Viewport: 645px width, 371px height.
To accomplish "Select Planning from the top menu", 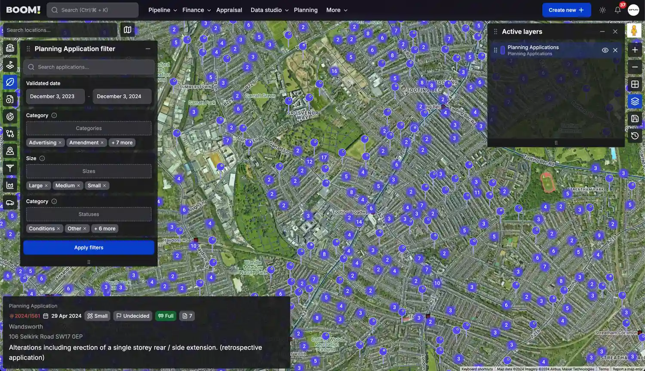I will pyautogui.click(x=306, y=10).
